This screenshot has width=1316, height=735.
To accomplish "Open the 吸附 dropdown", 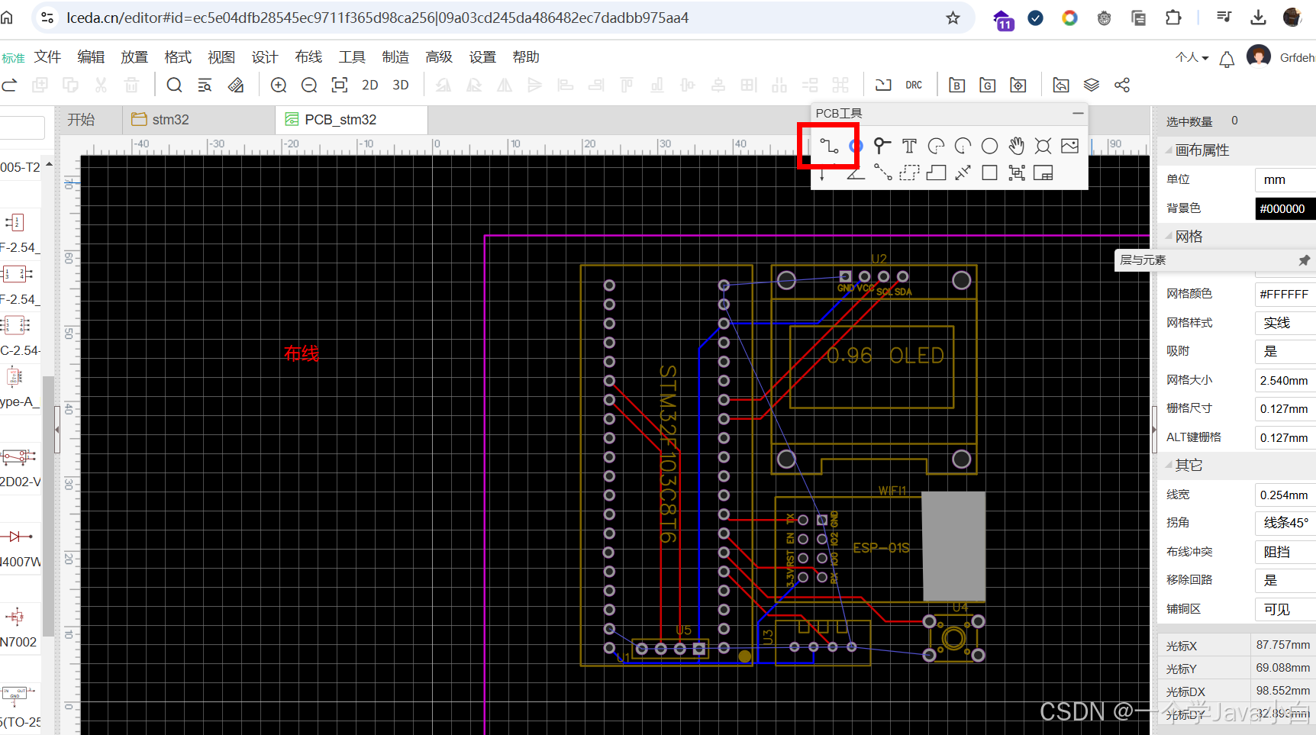I will [x=1285, y=351].
